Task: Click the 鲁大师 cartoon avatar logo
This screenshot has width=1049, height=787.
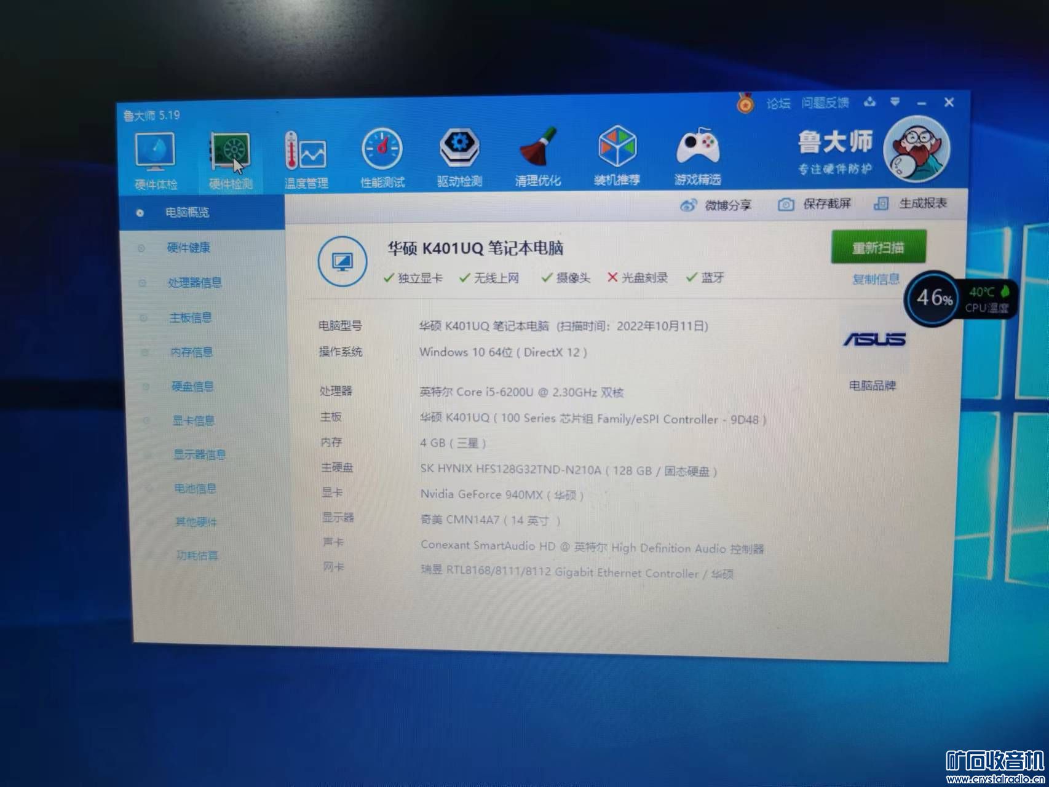Action: pyautogui.click(x=916, y=149)
